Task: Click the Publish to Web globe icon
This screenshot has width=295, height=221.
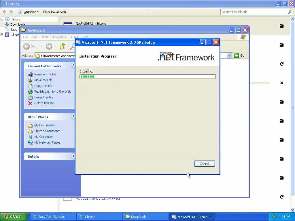Action: point(30,92)
